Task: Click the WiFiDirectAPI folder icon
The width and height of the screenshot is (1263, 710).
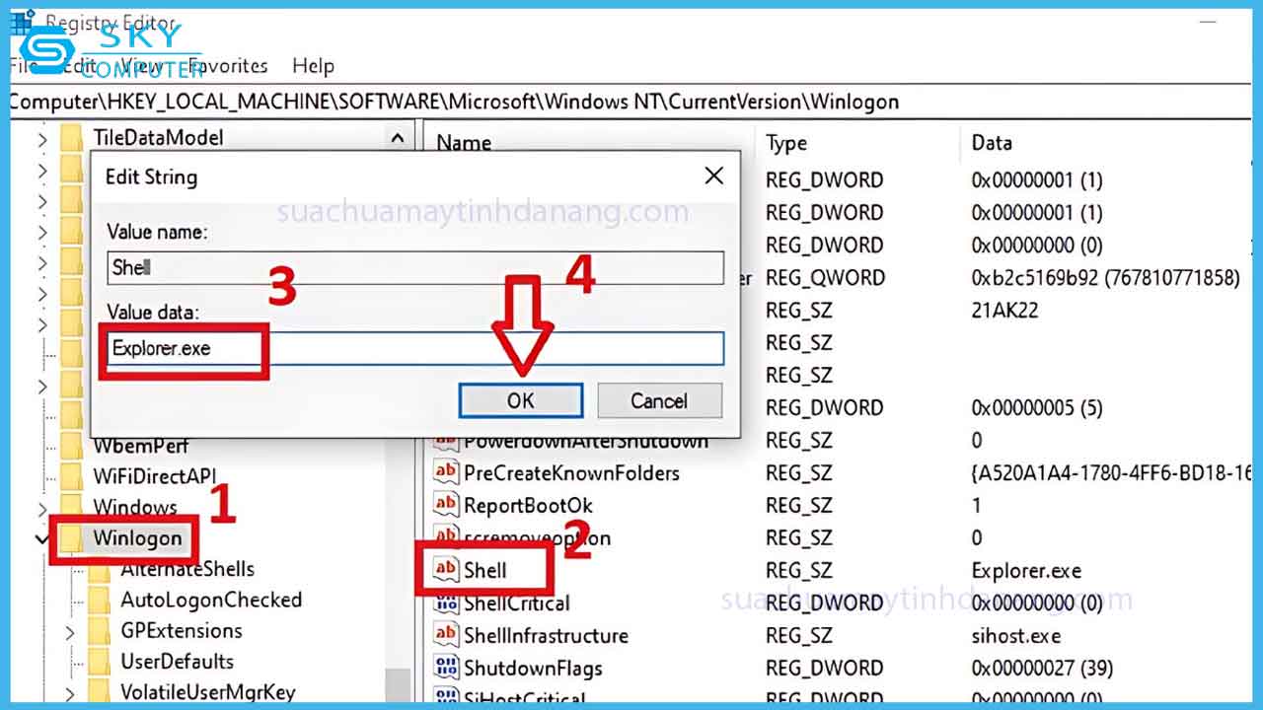Action: 71,477
